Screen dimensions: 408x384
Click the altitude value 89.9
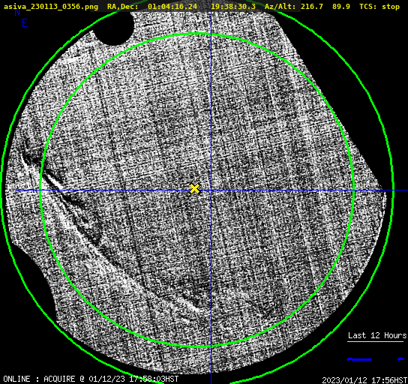click(x=341, y=7)
